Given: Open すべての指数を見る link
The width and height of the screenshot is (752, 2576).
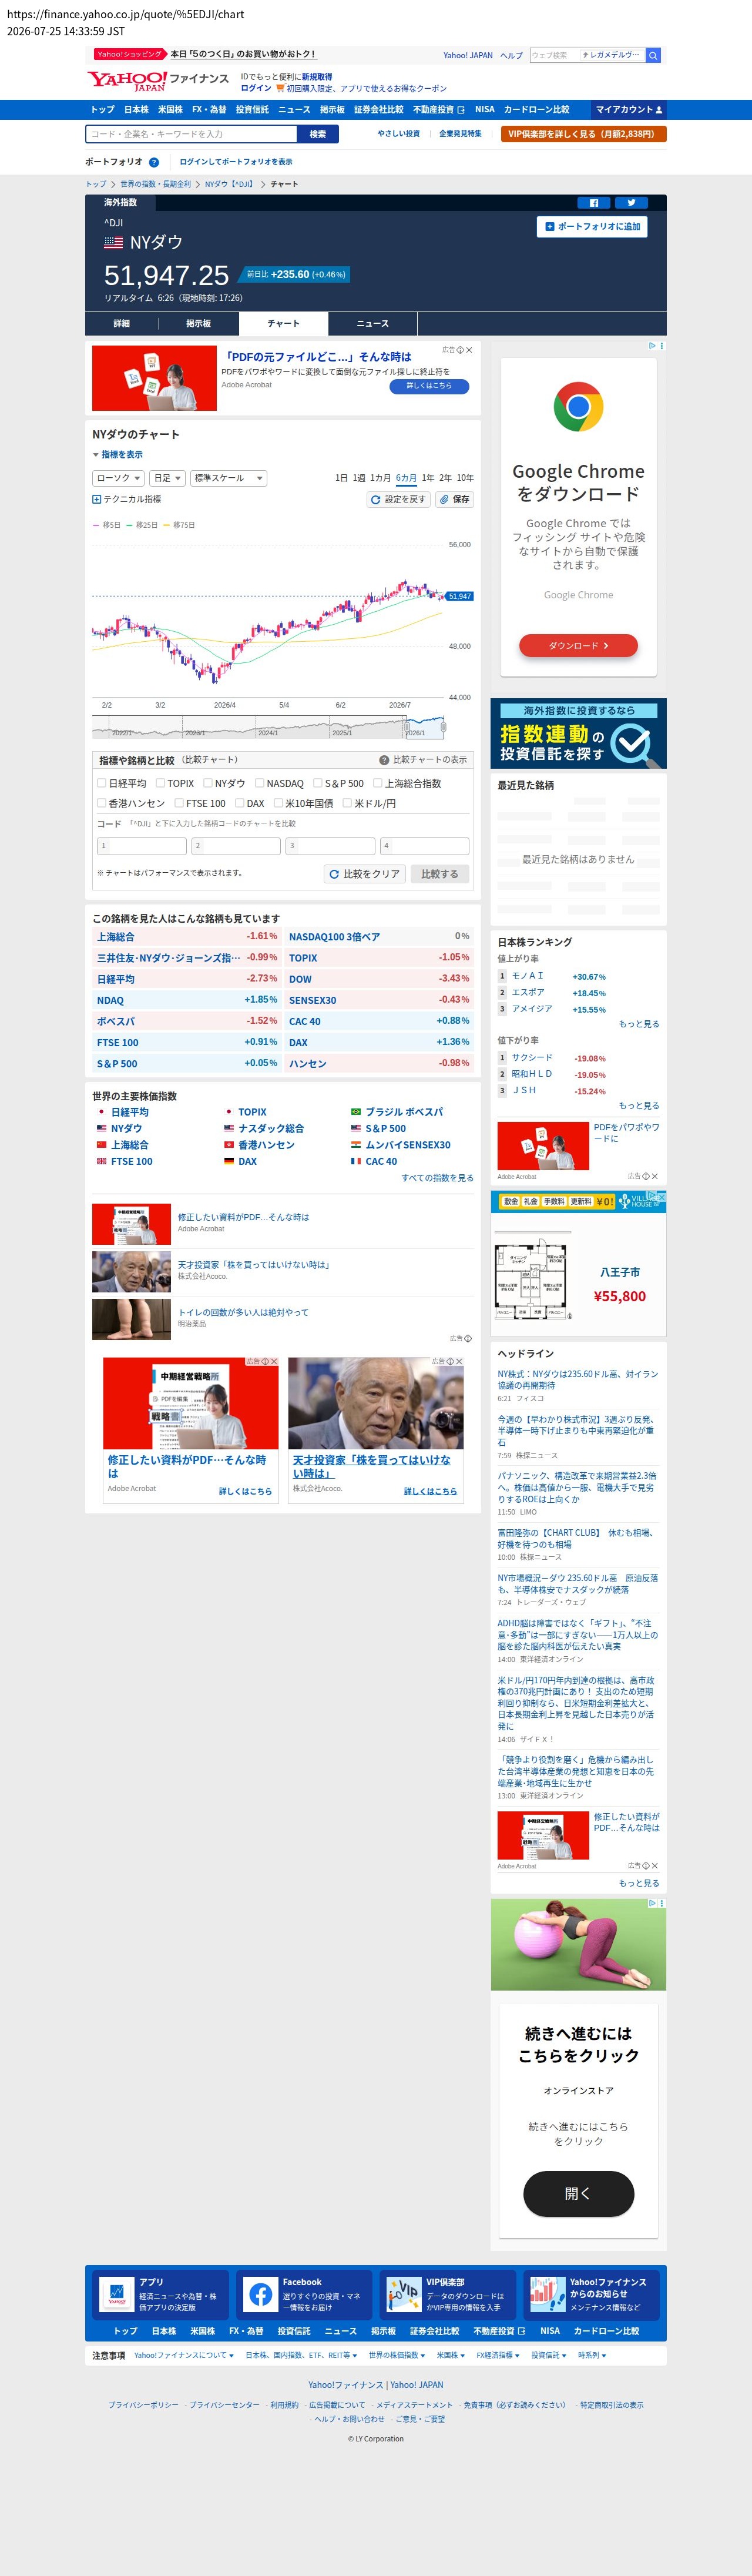Looking at the screenshot, I should (x=437, y=1178).
